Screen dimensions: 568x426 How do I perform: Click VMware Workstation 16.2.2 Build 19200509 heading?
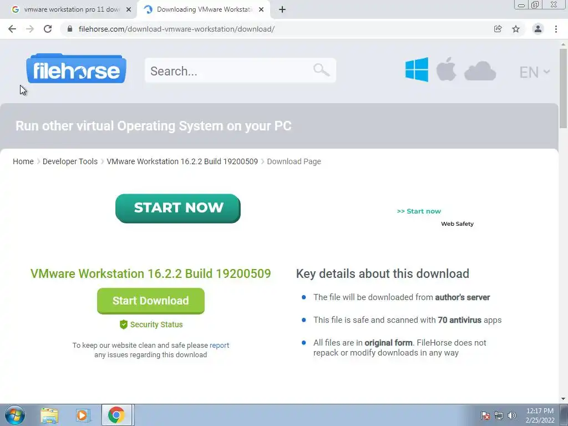pyautogui.click(x=151, y=273)
